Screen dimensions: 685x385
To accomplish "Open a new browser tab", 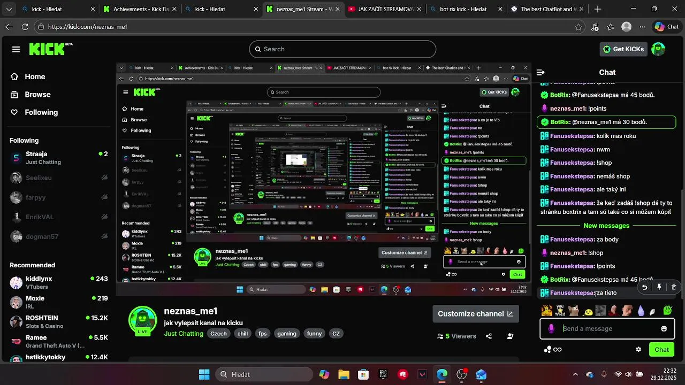I will click(x=598, y=9).
